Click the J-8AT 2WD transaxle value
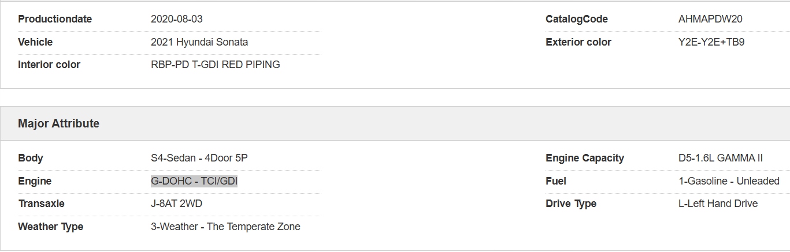The height and width of the screenshot is (252, 790). tap(176, 204)
